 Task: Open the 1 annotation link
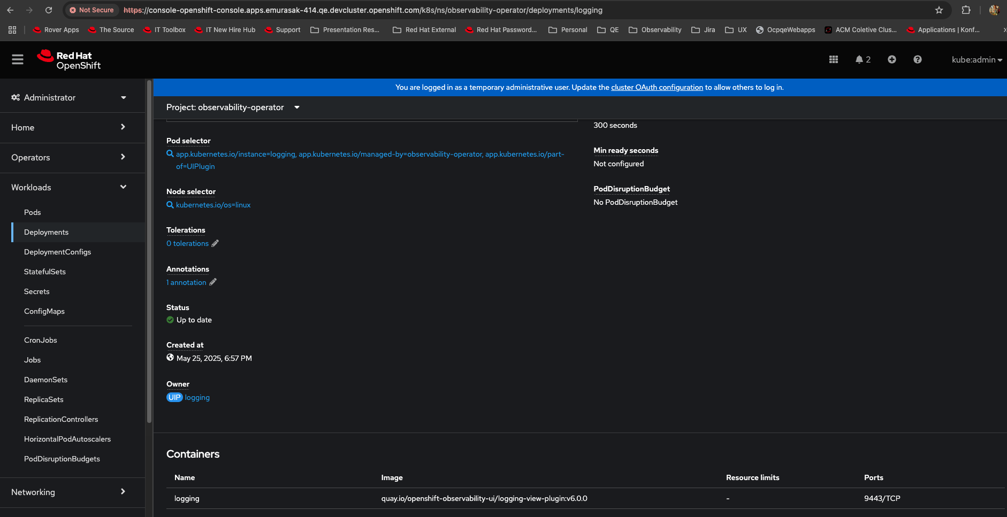click(x=186, y=282)
